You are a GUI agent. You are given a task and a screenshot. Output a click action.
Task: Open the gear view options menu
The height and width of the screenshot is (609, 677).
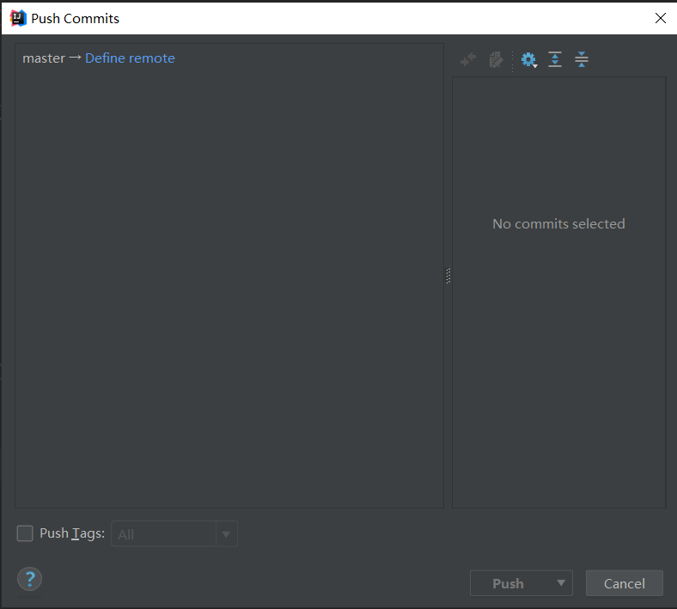click(528, 59)
